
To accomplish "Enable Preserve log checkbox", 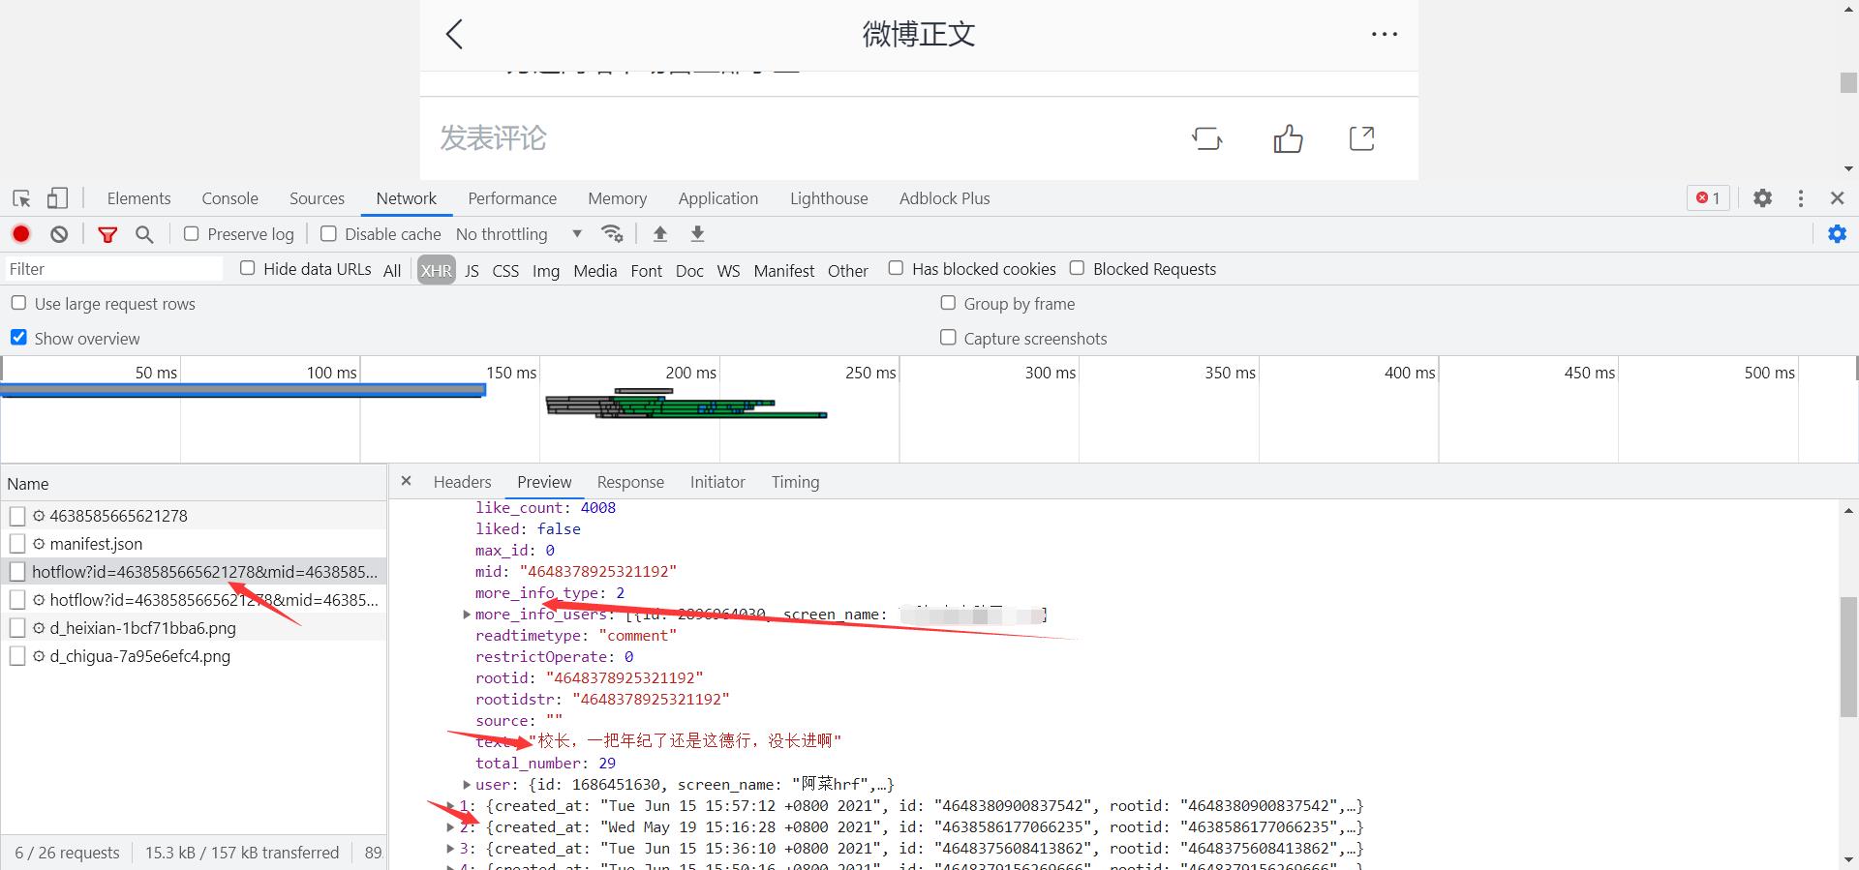I will pyautogui.click(x=192, y=233).
